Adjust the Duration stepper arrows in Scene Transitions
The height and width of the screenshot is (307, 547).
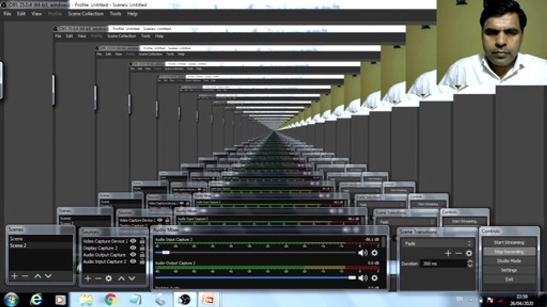470,264
